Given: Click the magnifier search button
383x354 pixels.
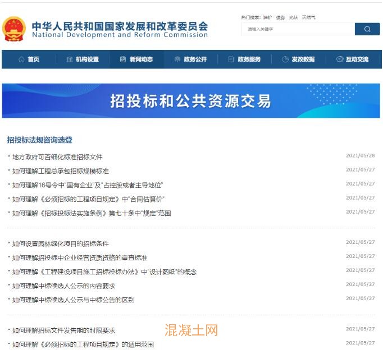Looking at the screenshot, I should click(367, 29).
